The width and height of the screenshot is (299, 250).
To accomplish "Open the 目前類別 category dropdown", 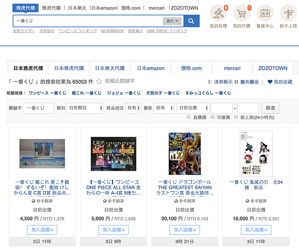I will click(x=85, y=108).
